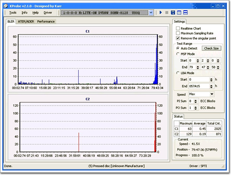Screen dimensions: 231x175
Task: Open the Info menu
Action: (x=24, y=13)
